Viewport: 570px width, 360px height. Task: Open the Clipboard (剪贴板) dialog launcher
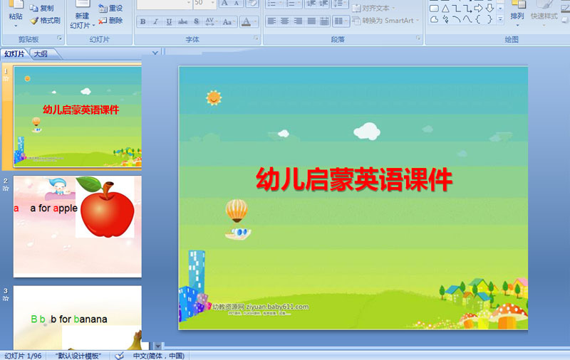[x=60, y=38]
